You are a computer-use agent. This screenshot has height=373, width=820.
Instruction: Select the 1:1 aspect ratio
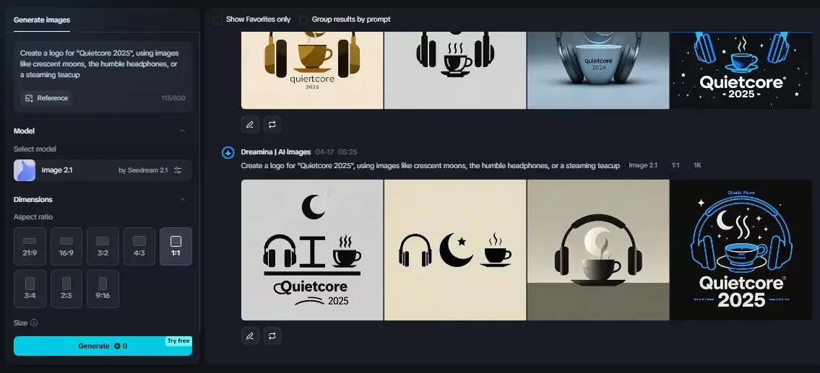click(x=176, y=246)
